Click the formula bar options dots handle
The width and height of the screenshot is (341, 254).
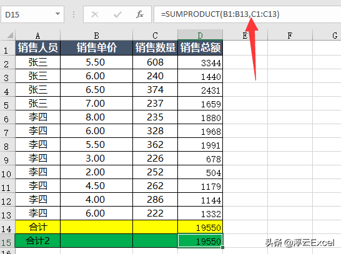[x=74, y=14]
